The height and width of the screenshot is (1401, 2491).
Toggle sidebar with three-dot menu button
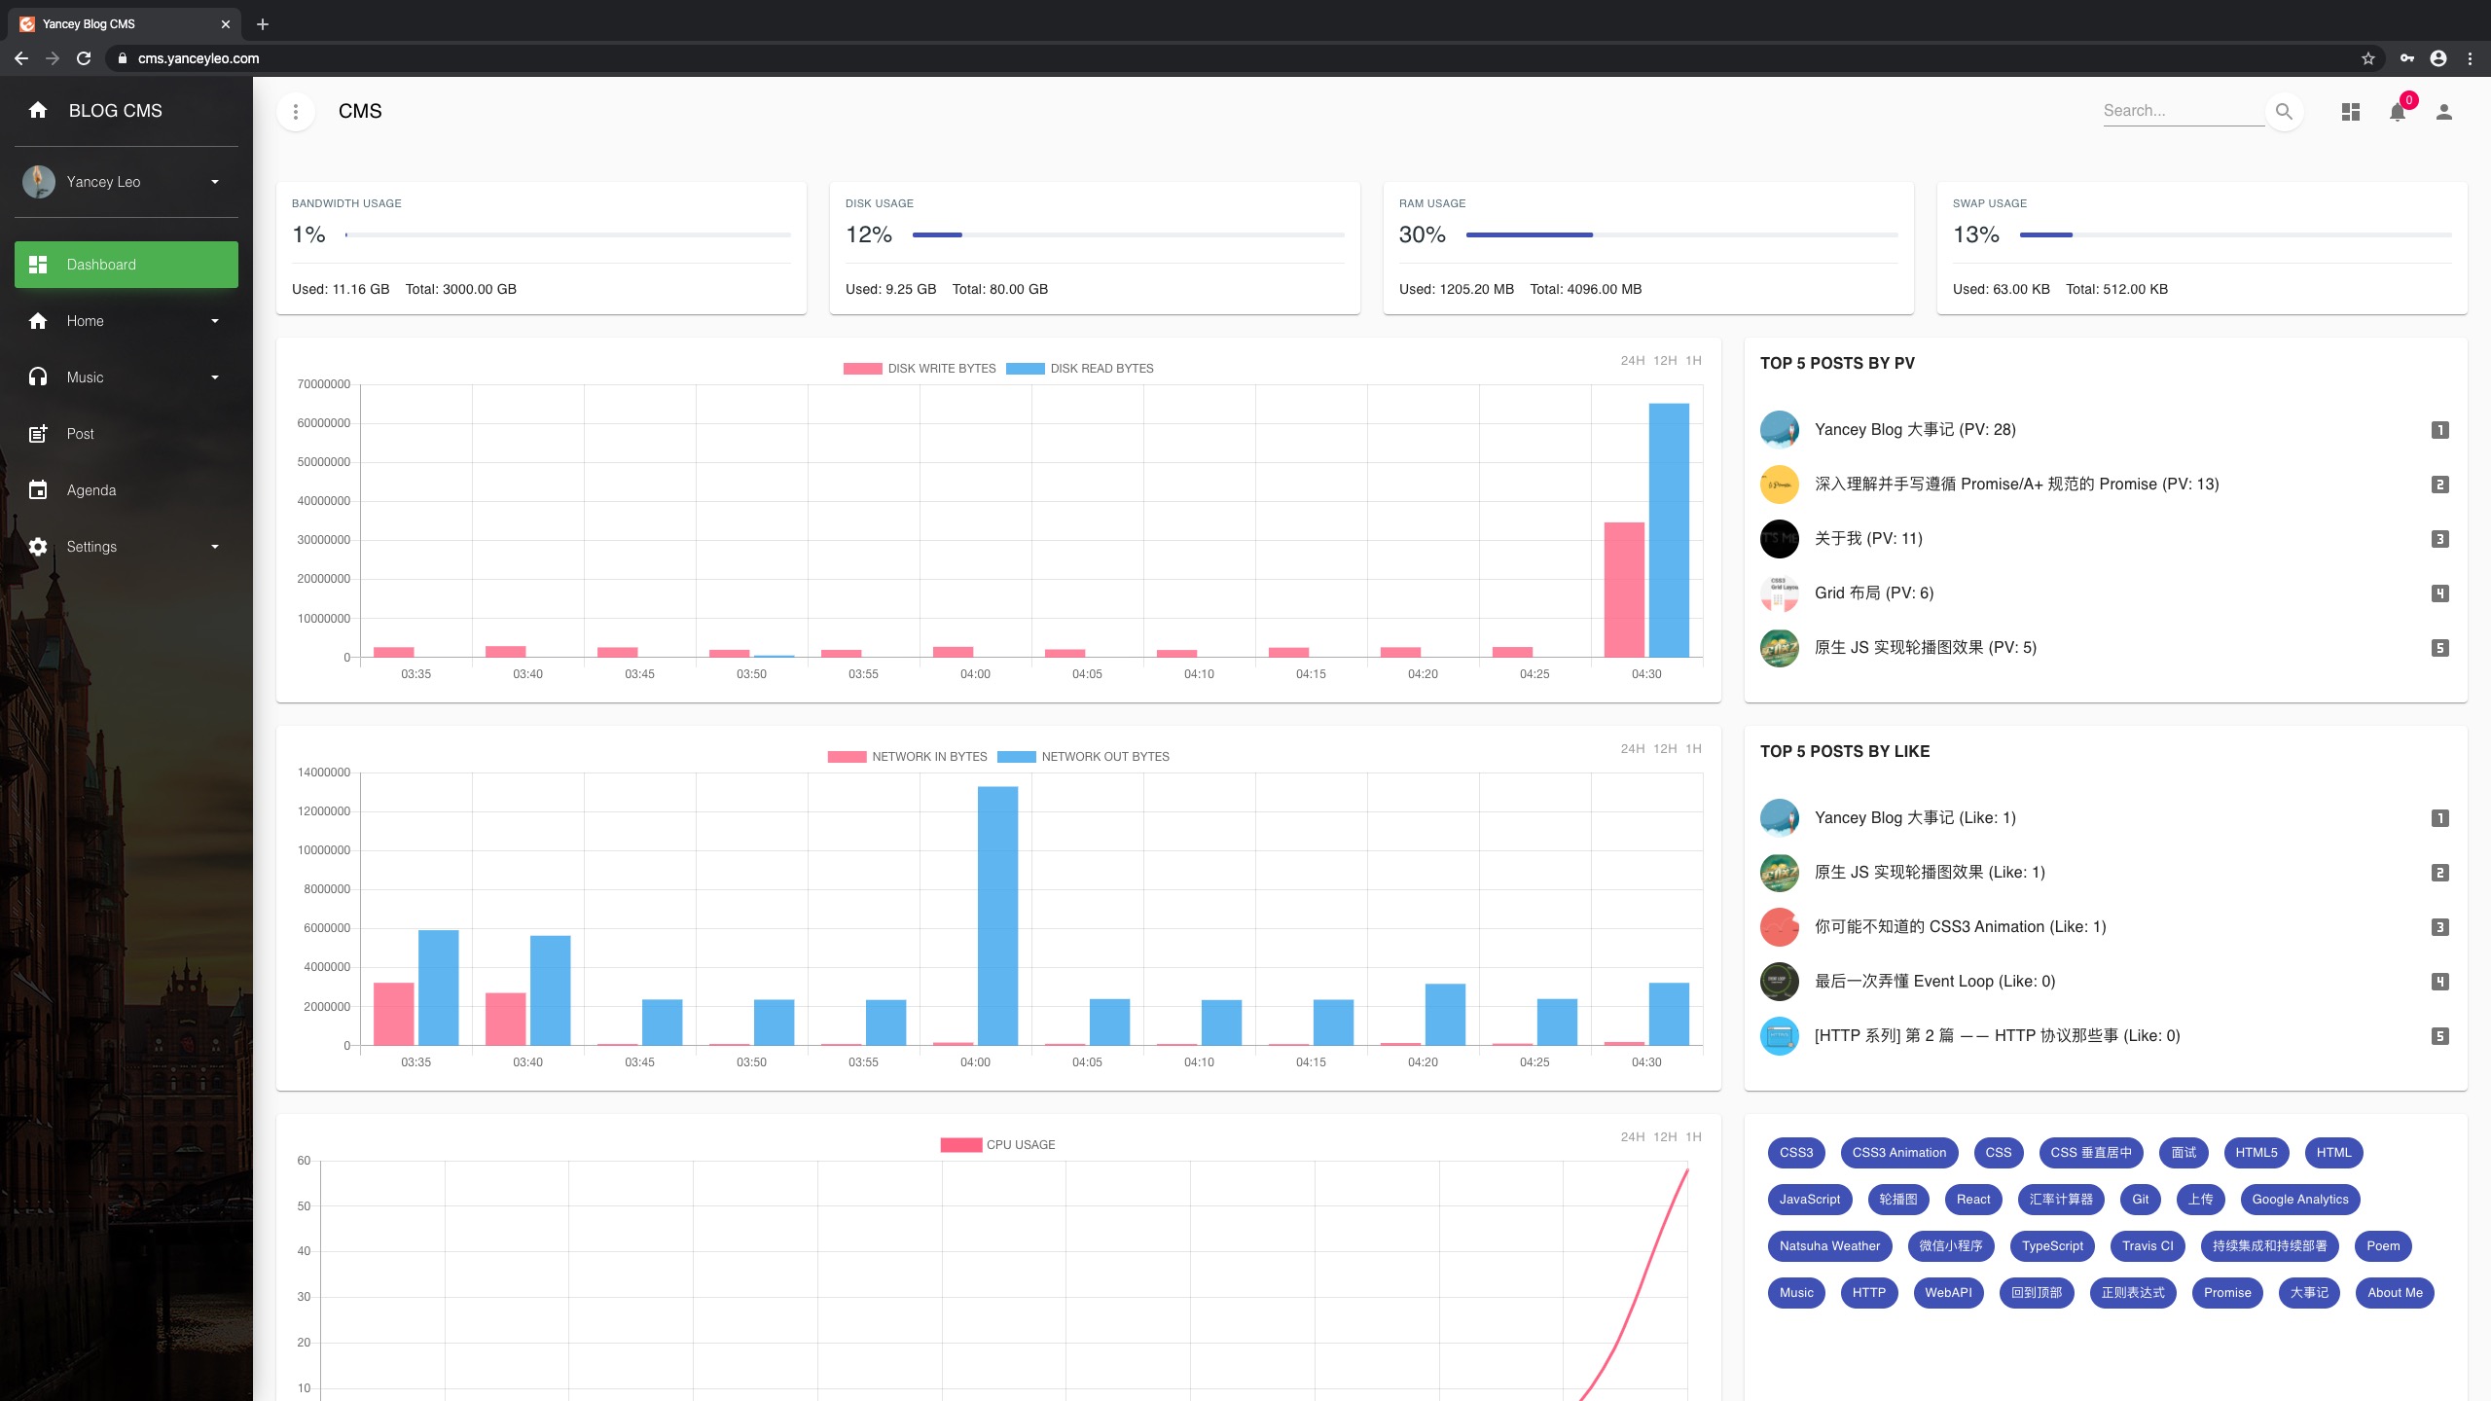(x=296, y=112)
